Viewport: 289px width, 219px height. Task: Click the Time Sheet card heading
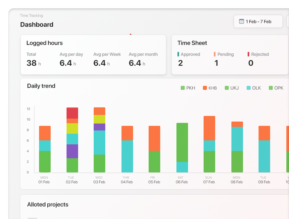point(192,43)
